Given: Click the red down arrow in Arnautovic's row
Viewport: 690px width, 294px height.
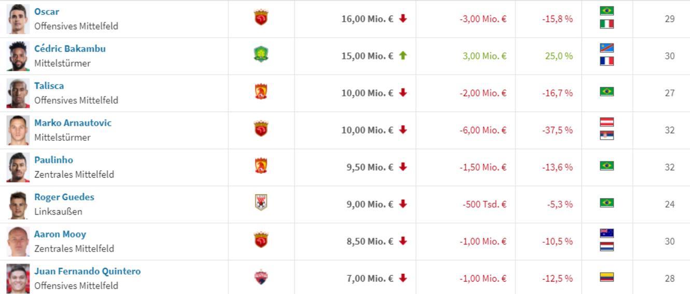Looking at the screenshot, I should [403, 130].
